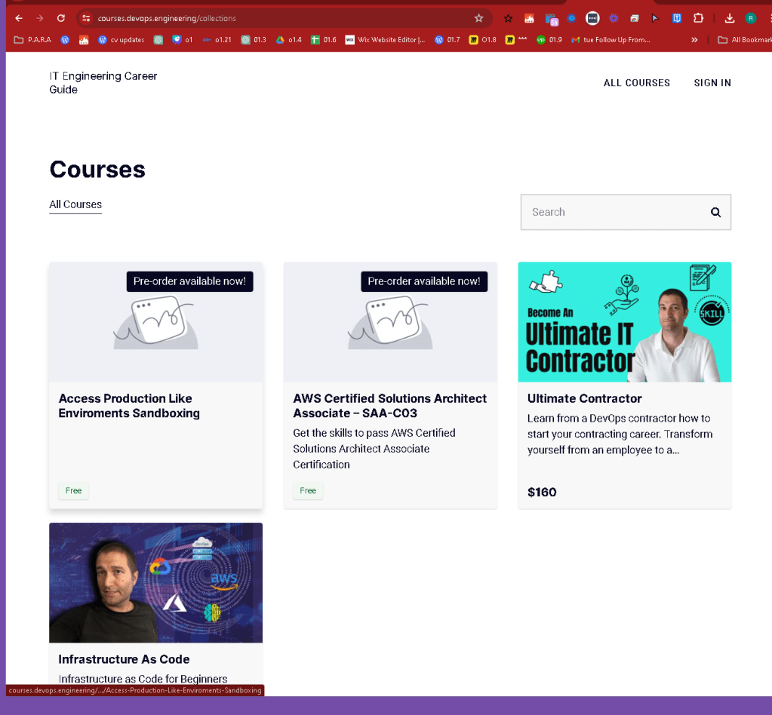Open the tue Follow Up Gmail bookmark
Viewport: 772px width, 715px height.
[x=611, y=40]
